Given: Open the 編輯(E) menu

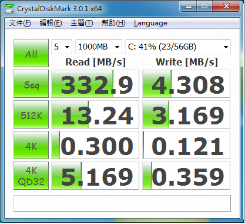Looking at the screenshot, I should pos(51,23).
